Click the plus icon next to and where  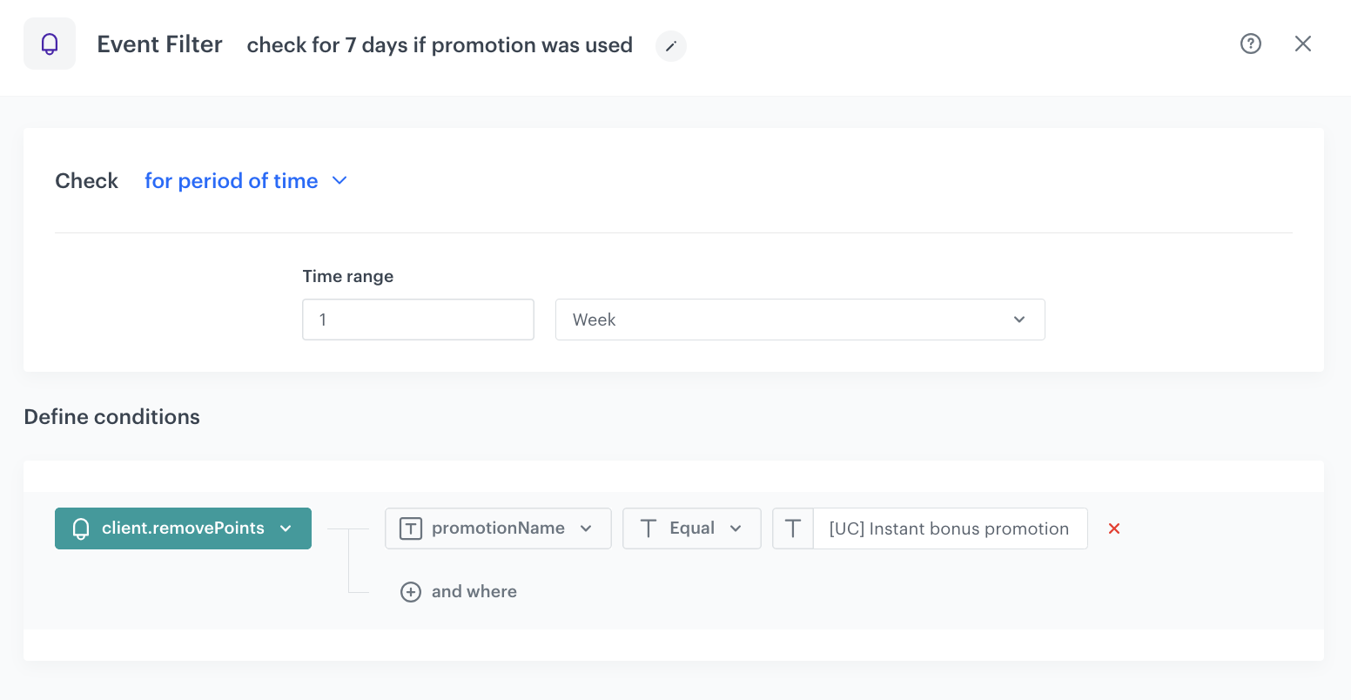[410, 591]
